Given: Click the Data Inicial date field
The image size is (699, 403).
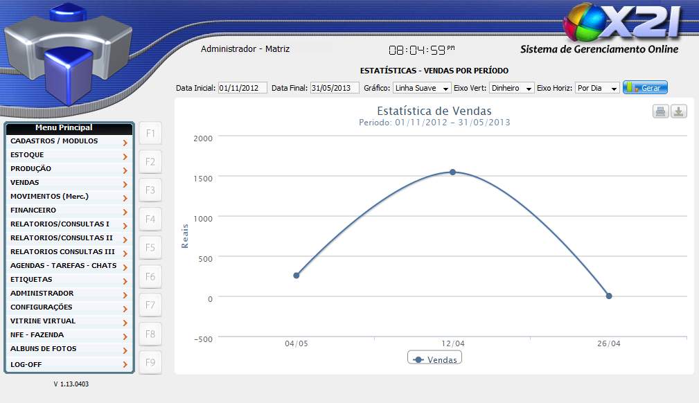Looking at the screenshot, I should point(242,88).
